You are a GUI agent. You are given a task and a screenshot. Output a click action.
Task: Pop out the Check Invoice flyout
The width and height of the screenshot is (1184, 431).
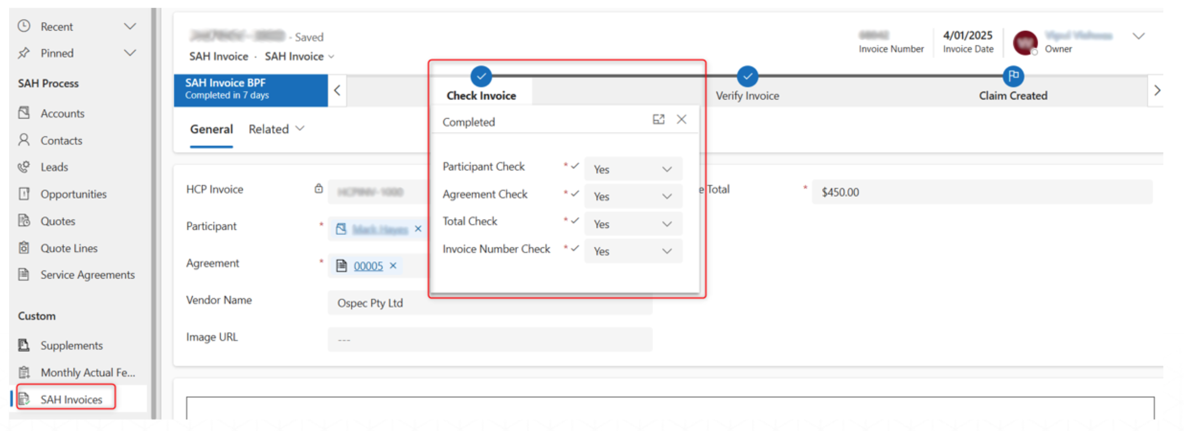pos(658,120)
